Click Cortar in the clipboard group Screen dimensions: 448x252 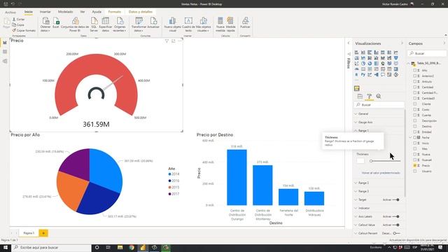pyautogui.click(x=19, y=20)
